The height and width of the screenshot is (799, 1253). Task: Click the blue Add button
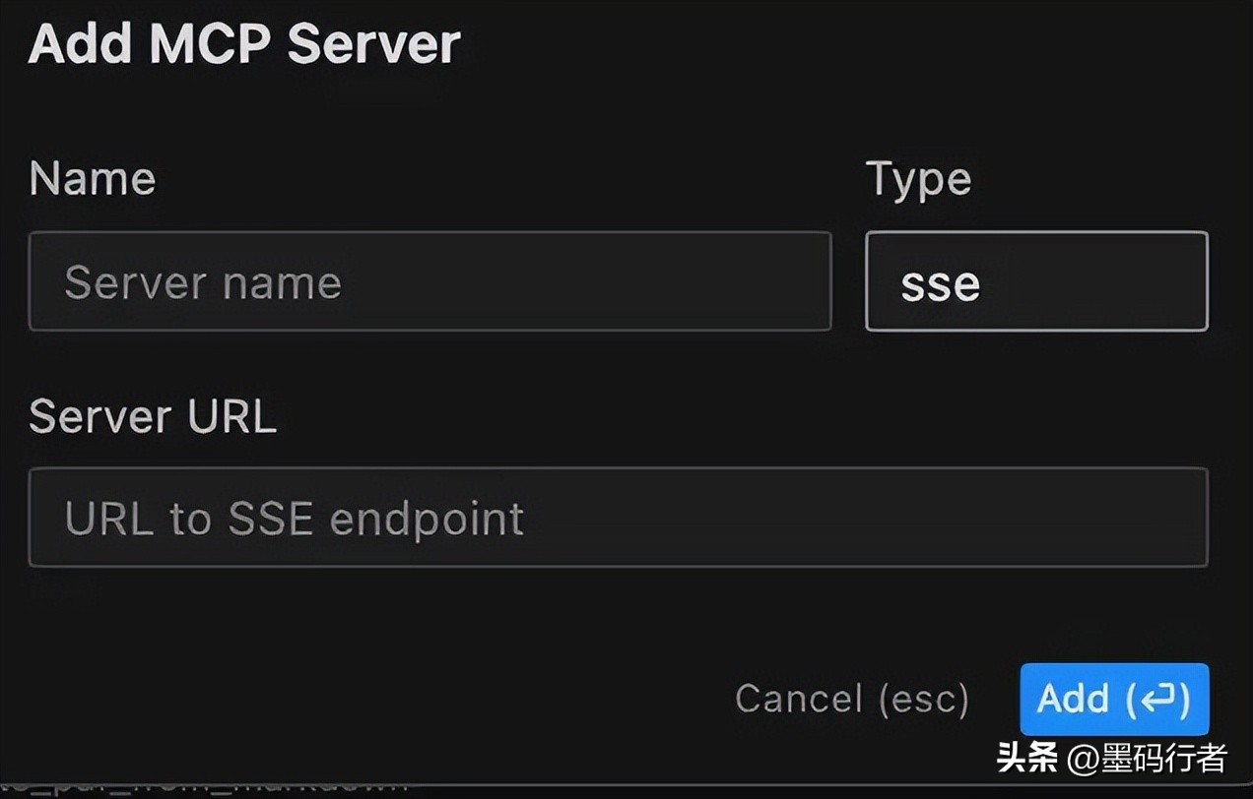coord(1113,699)
